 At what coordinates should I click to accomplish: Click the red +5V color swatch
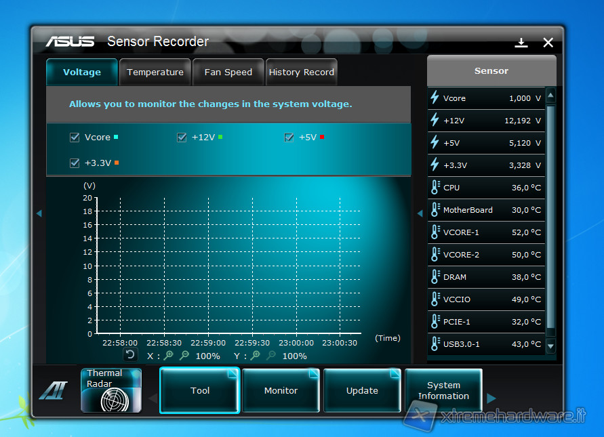(x=322, y=138)
